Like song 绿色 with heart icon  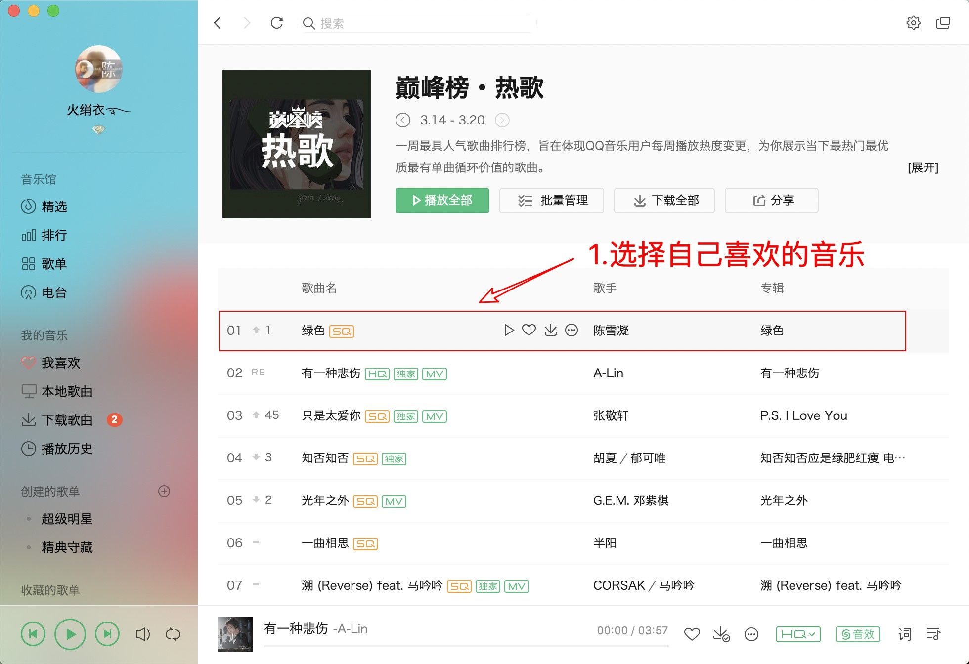529,330
